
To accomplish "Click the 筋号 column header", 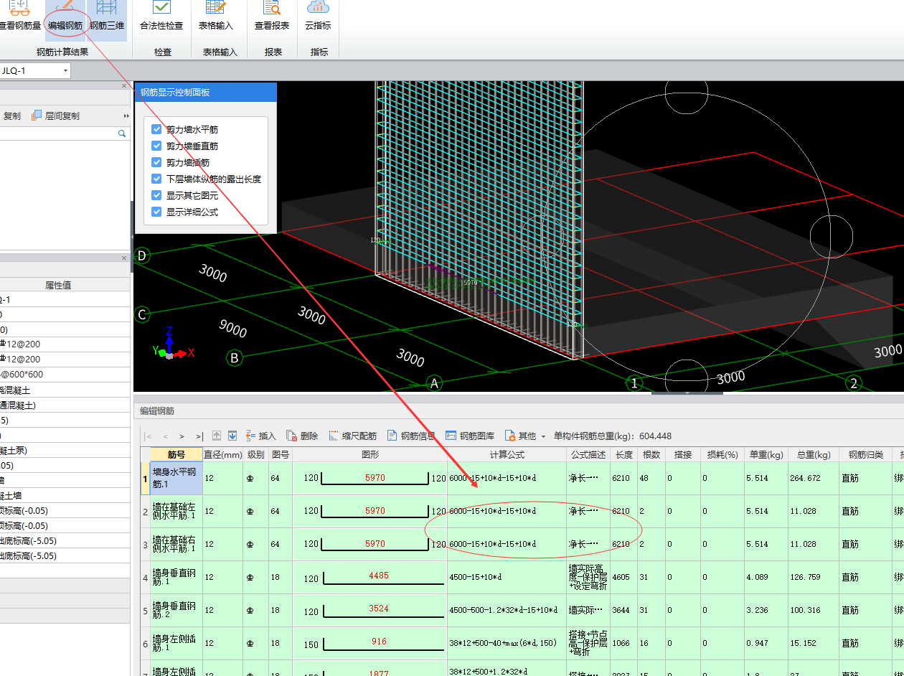I will click(x=176, y=454).
